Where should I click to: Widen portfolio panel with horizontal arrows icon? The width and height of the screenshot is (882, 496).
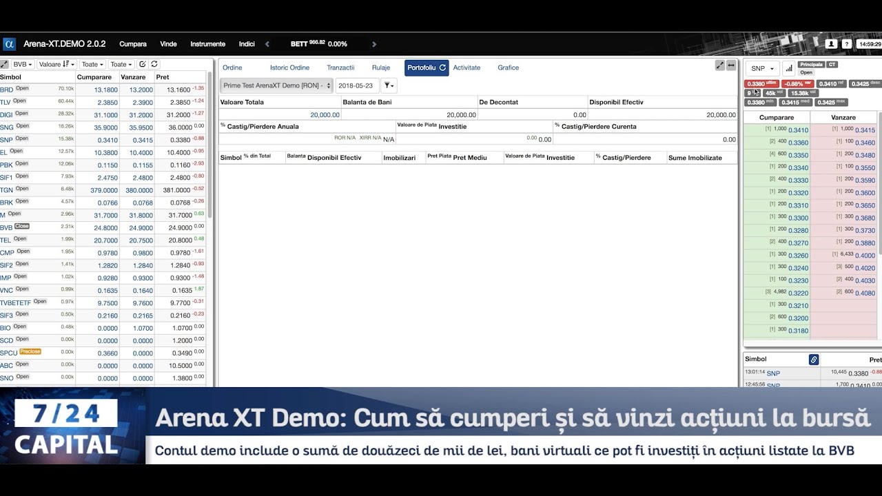(731, 65)
